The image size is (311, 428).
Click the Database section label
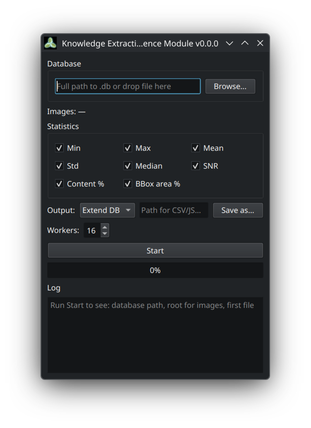coord(64,64)
